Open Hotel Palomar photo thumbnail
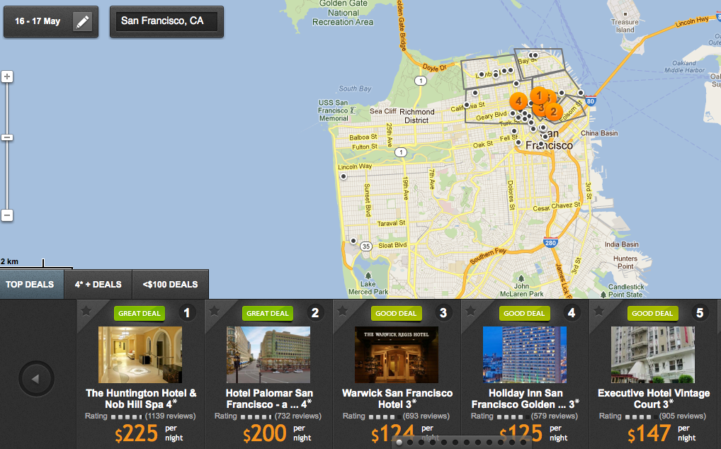Viewport: 721px width, 449px height. [268, 355]
